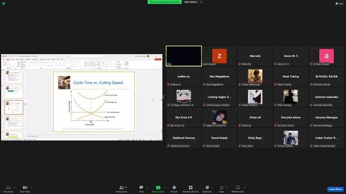Click the Willy Sanjaya name label
346x194 pixels.
284,105
